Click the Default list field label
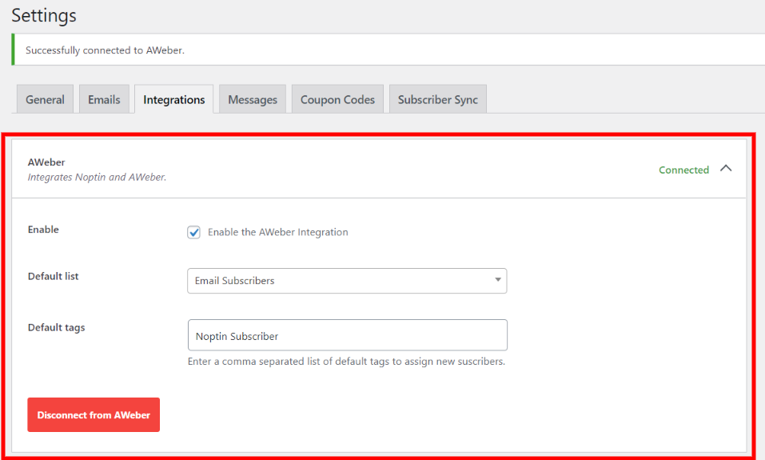The width and height of the screenshot is (765, 460). click(x=54, y=276)
